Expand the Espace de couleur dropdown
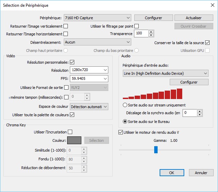The width and height of the screenshot is (218, 192). [89, 107]
